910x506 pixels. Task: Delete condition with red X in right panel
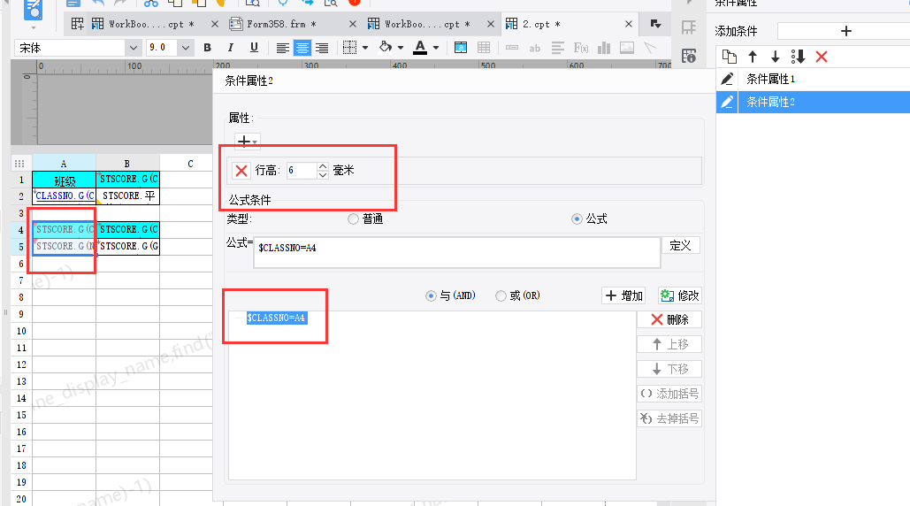822,57
